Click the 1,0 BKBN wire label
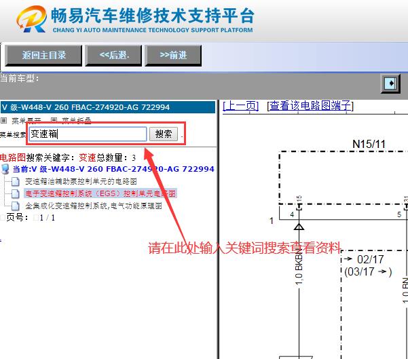The image size is (408, 359). (x=299, y=269)
